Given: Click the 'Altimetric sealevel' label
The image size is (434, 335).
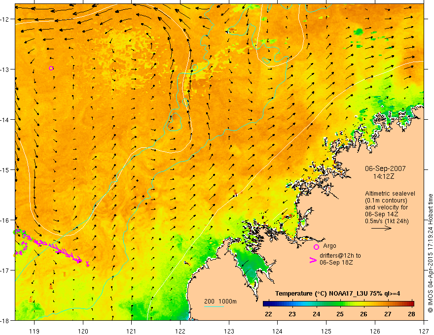Looking at the screenshot, I should click(390, 194).
